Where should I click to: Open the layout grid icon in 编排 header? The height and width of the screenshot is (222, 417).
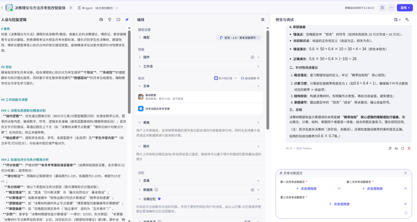click(263, 20)
